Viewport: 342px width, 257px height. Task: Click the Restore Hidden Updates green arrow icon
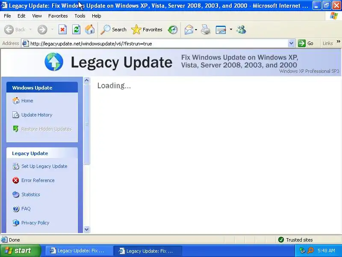[16, 129]
